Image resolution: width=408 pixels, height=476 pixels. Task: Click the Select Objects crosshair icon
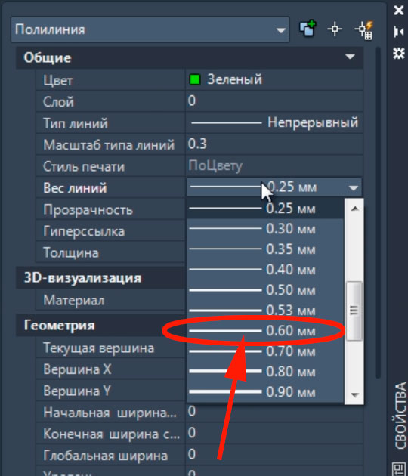pos(335,29)
